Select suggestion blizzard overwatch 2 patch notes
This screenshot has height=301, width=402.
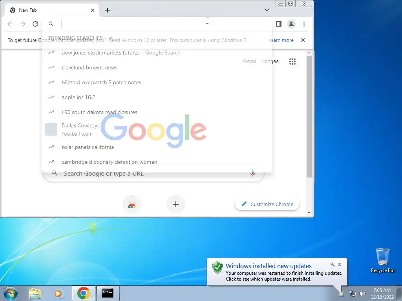tap(157, 82)
